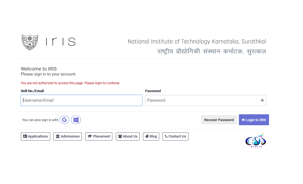The image size is (303, 184).
Task: Click inside the Username/Email field
Action: (x=81, y=100)
